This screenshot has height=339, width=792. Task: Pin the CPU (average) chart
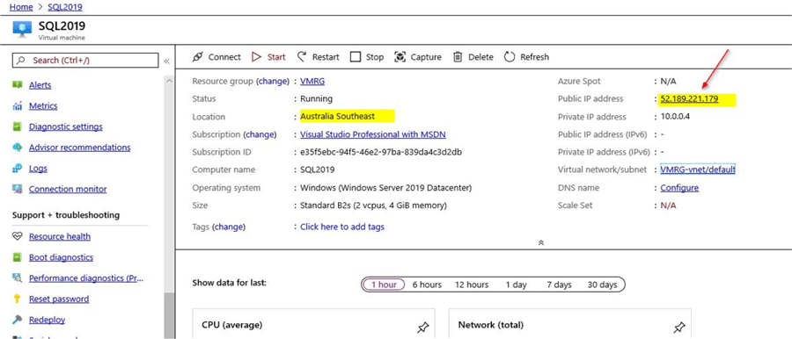(422, 328)
